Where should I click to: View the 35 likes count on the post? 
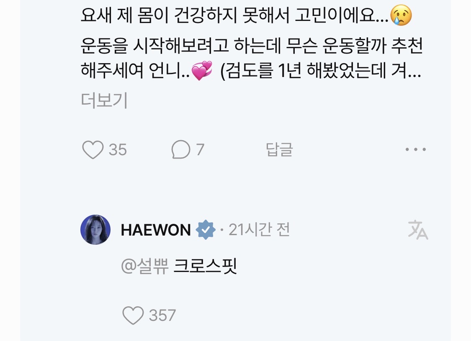118,149
